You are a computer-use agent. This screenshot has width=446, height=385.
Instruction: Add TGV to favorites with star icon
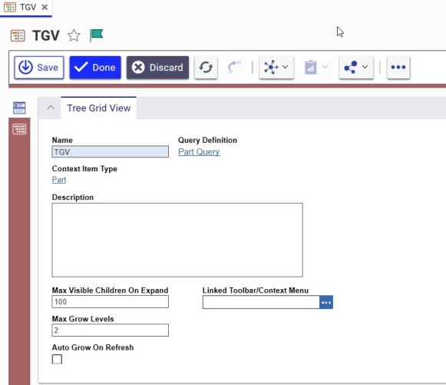(x=74, y=35)
